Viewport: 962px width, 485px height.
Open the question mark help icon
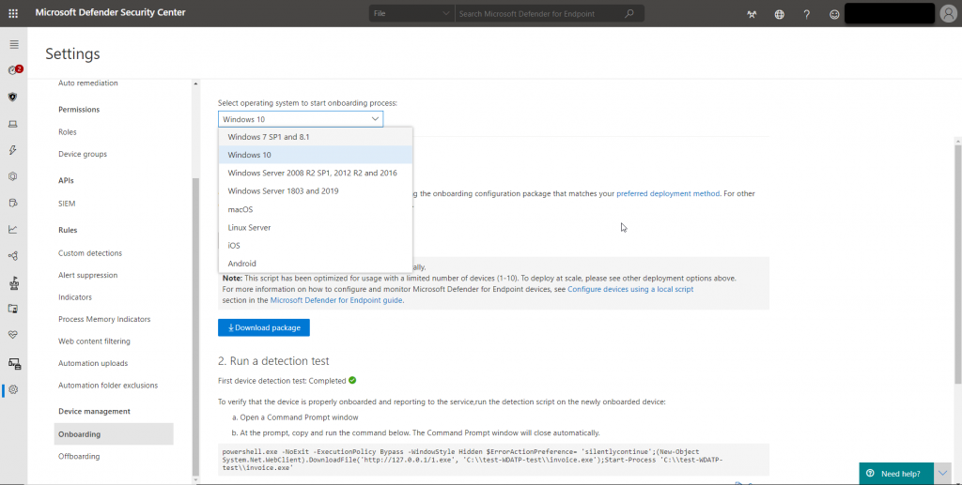point(807,14)
